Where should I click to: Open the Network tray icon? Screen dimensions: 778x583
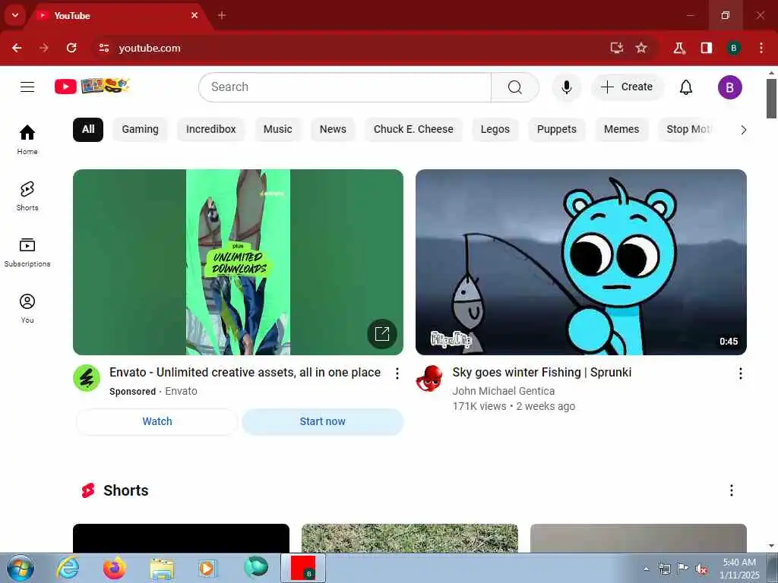tap(664, 569)
